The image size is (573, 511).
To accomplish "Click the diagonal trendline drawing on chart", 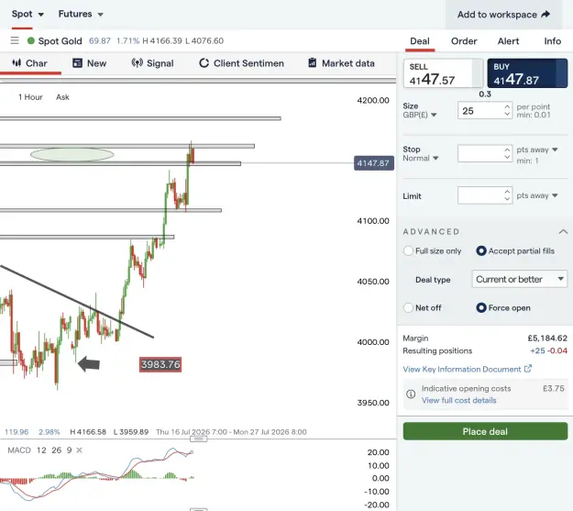I will 77,302.
